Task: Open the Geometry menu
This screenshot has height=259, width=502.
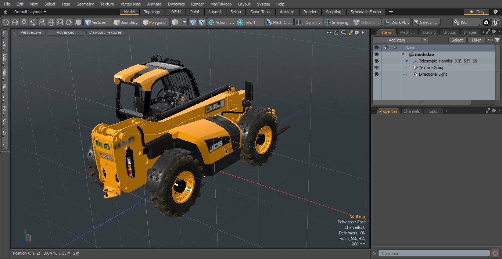Action: pos(85,4)
